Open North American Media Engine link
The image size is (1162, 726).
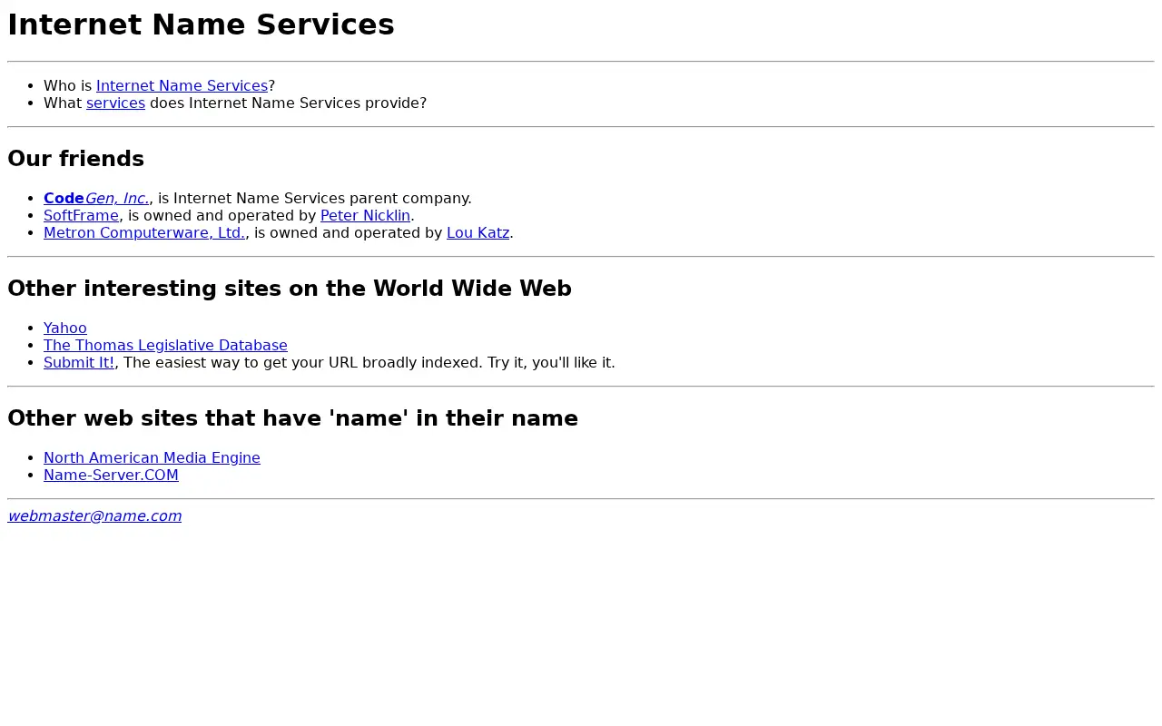pyautogui.click(x=152, y=458)
